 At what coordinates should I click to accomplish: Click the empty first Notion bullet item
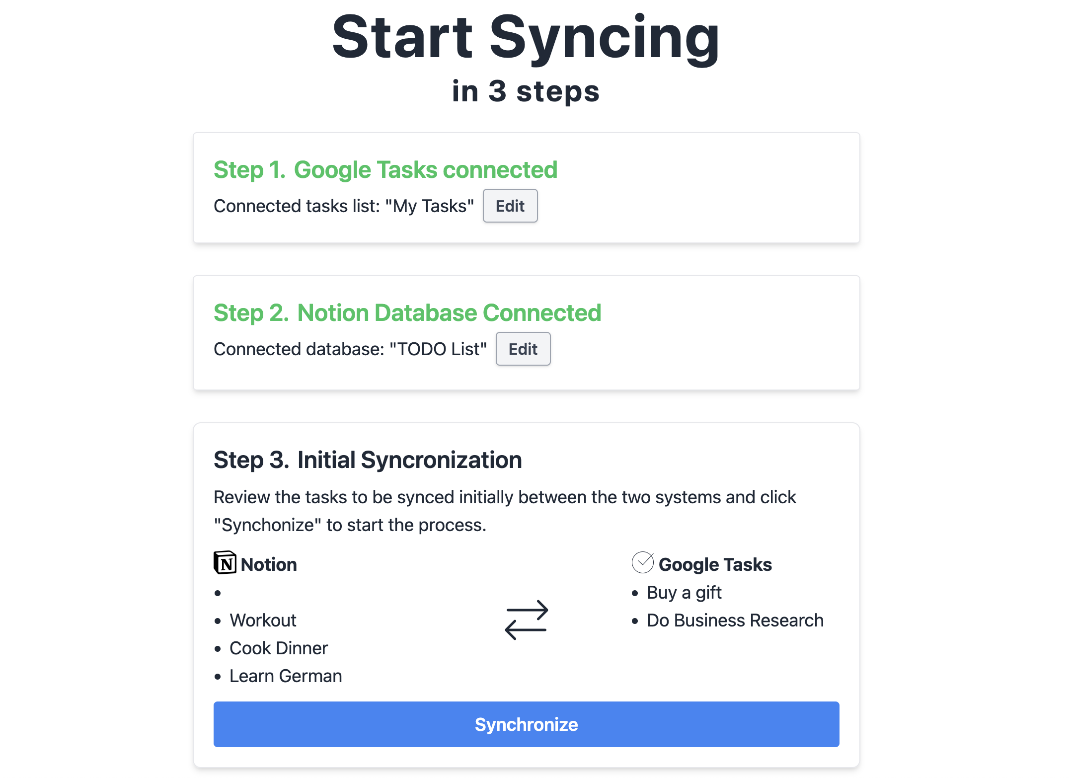tap(218, 593)
